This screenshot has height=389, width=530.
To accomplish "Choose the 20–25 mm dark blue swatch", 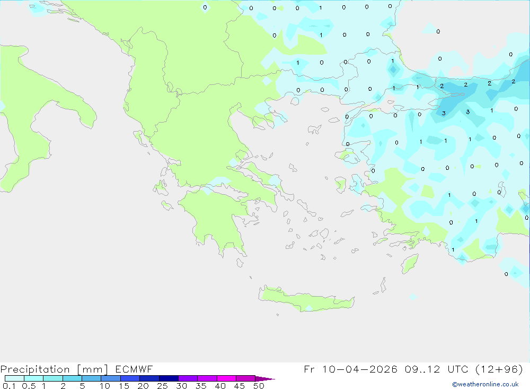I will tap(149, 378).
